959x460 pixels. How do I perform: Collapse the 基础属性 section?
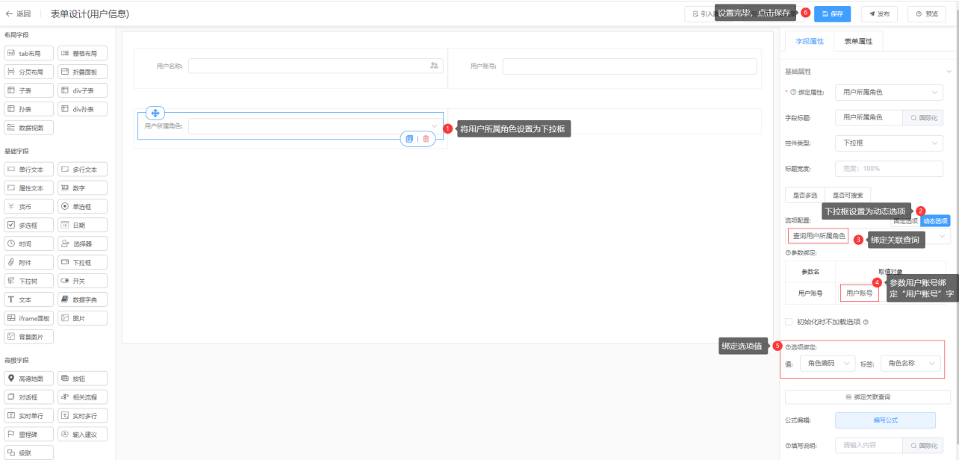pyautogui.click(x=949, y=72)
